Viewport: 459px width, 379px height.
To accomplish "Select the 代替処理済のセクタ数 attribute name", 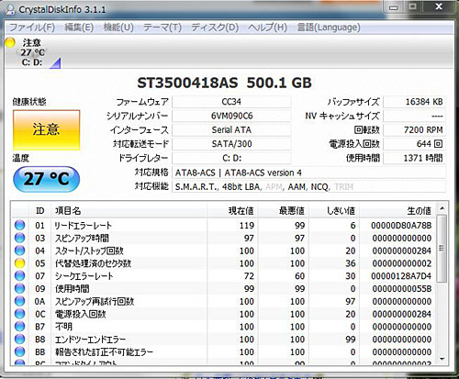I will (93, 263).
